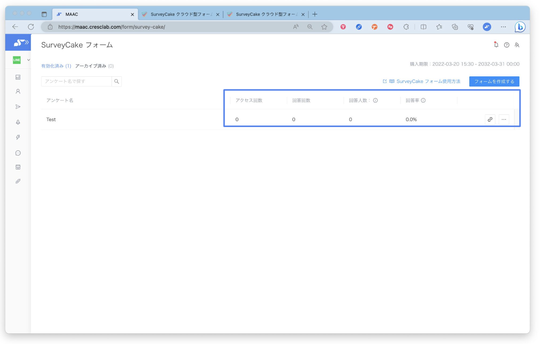Open browser essentials heart icon

click(471, 27)
